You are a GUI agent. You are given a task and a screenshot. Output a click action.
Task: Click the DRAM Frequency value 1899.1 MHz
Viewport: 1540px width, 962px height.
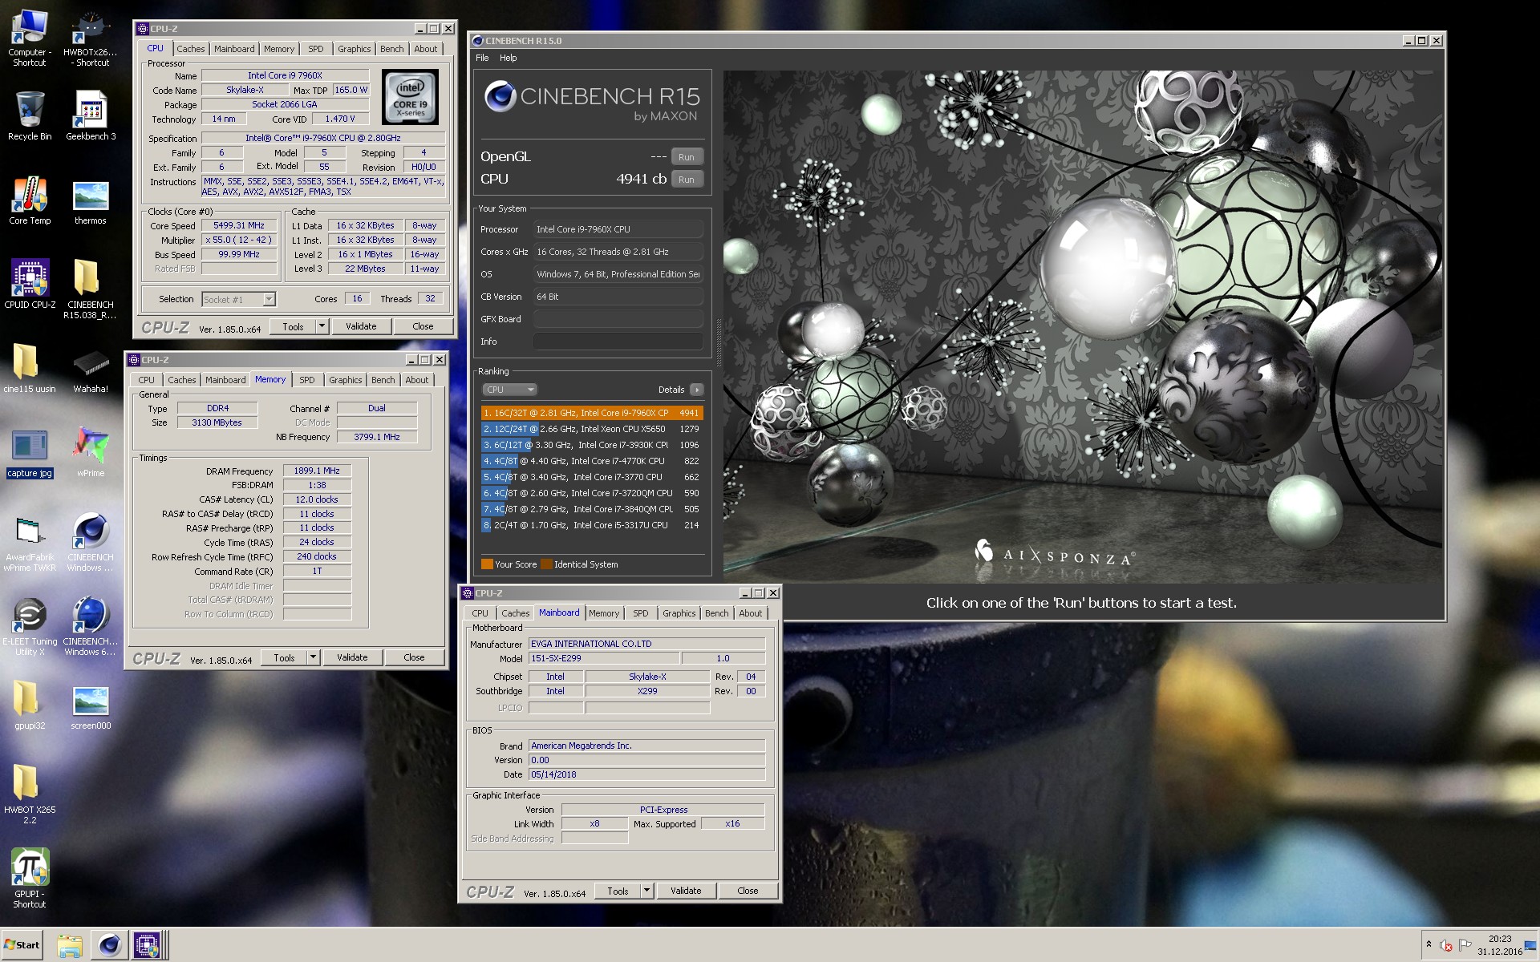[x=317, y=471]
